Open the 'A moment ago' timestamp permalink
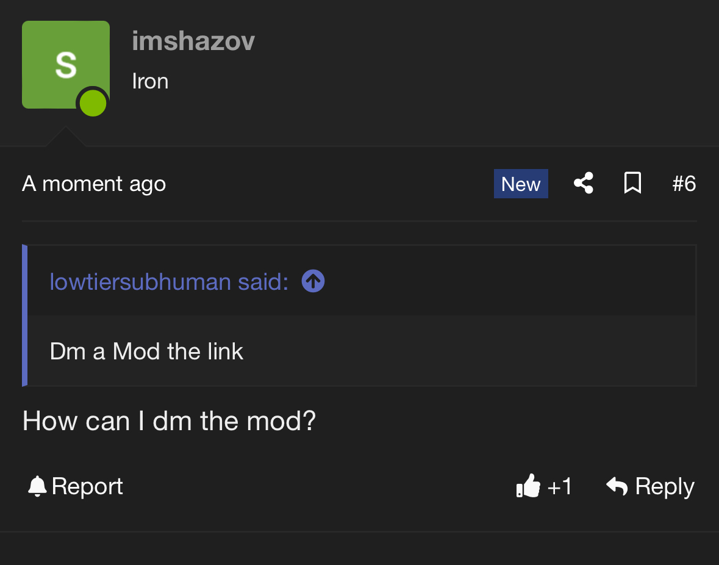This screenshot has width=719, height=565. [94, 184]
